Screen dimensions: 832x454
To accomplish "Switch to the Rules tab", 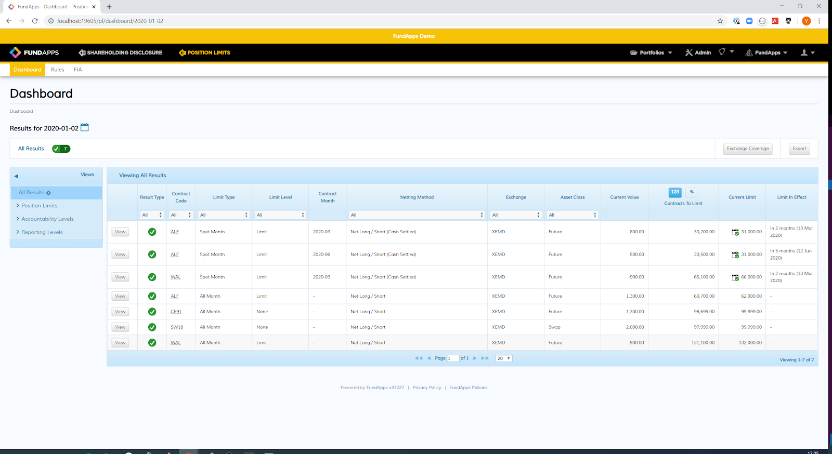I will click(58, 70).
